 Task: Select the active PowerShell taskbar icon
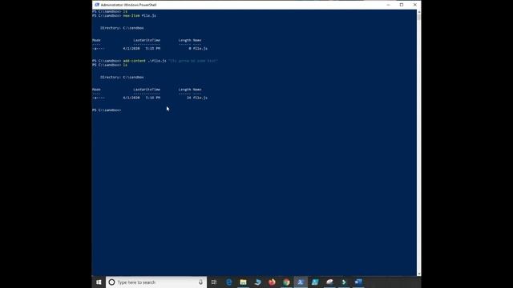coord(301,282)
